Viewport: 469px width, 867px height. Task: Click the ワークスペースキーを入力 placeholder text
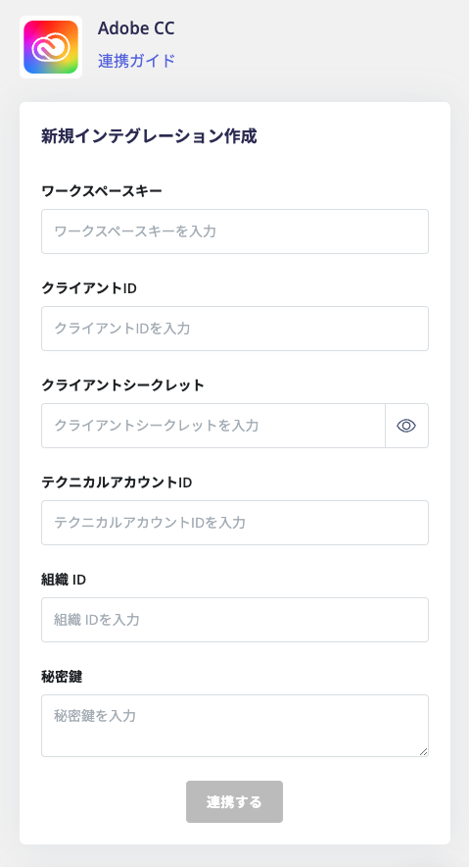click(x=135, y=231)
